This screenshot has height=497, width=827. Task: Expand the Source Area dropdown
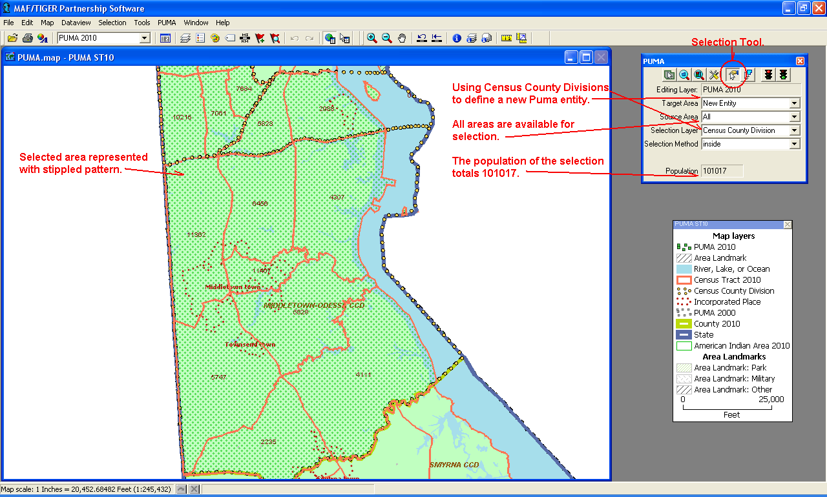(x=794, y=117)
